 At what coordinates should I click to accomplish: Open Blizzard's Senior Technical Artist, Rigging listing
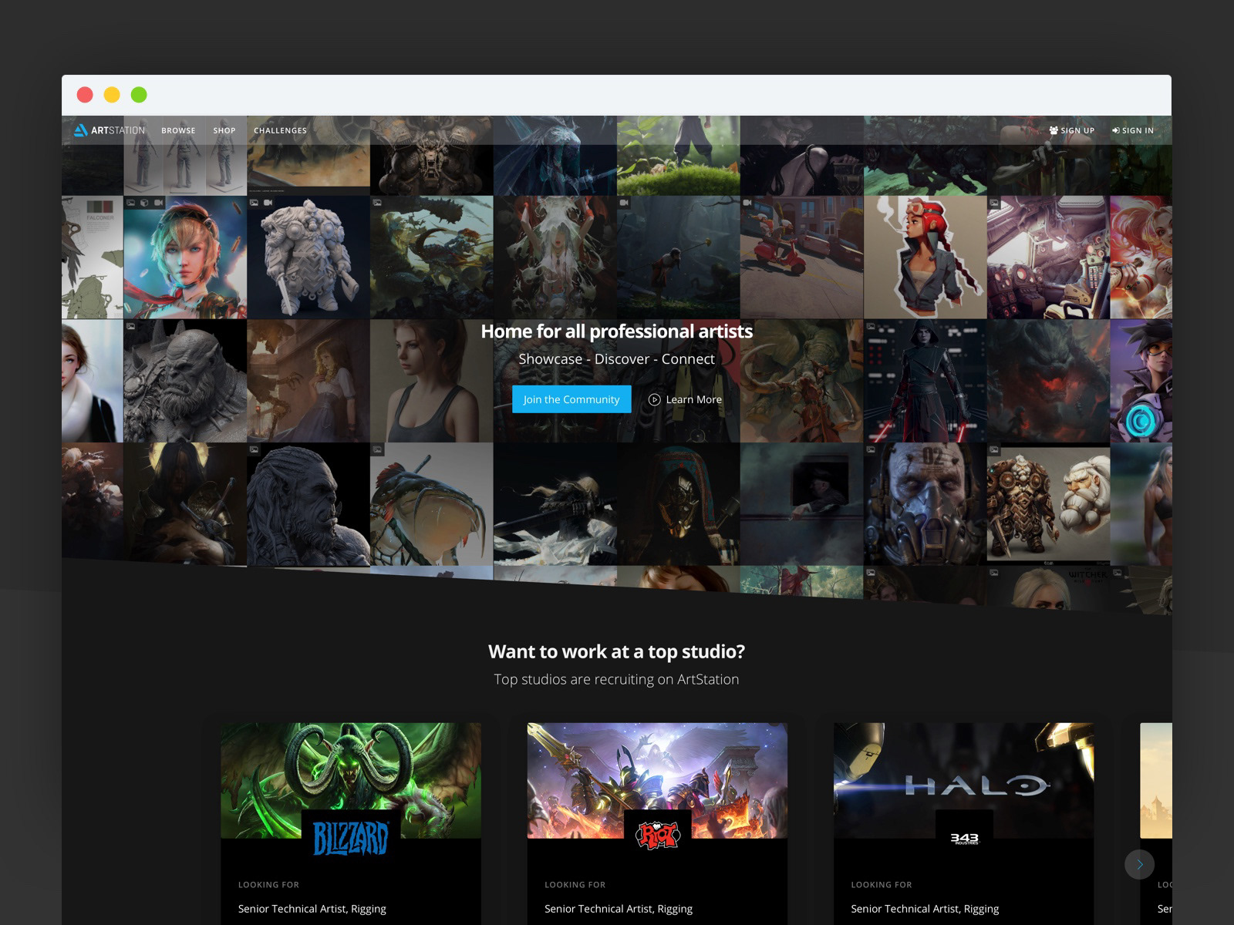[x=312, y=909]
